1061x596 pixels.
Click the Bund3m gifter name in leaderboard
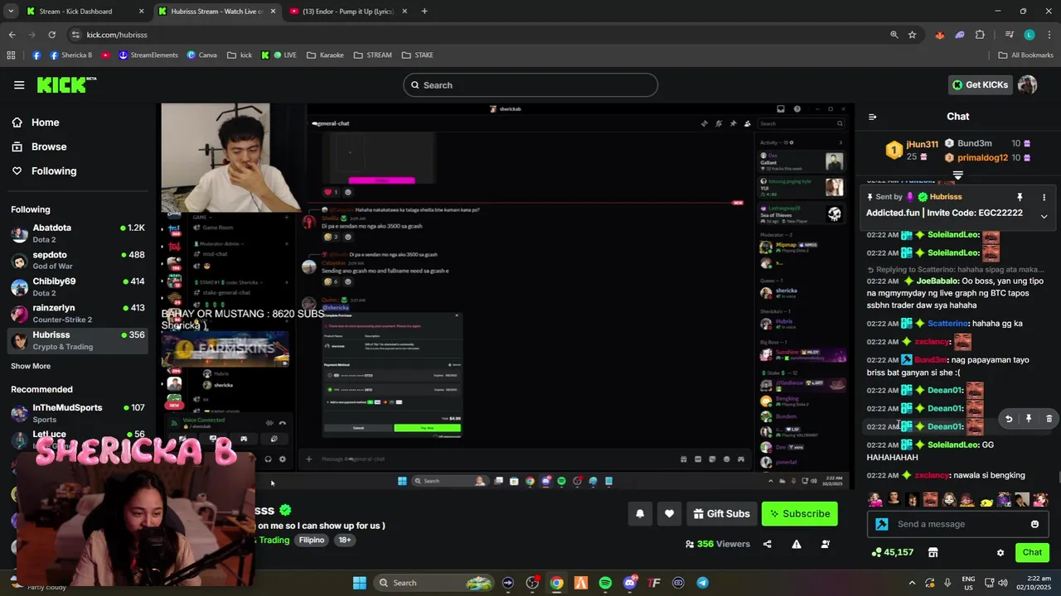coord(974,143)
